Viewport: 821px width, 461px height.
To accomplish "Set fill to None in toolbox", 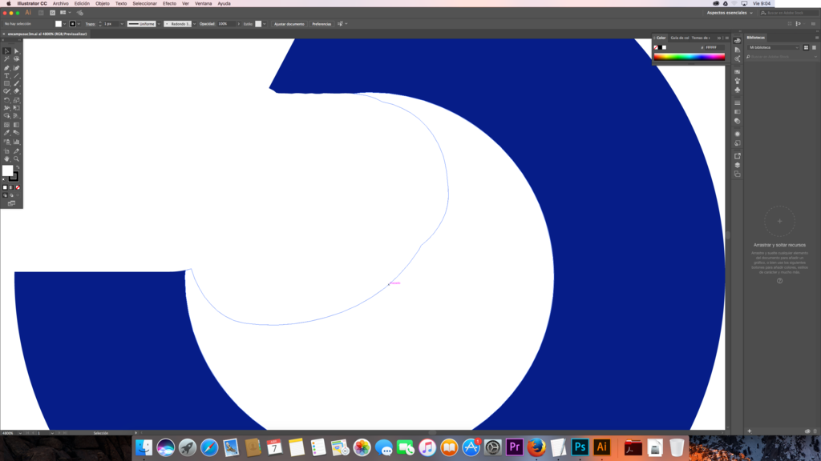I will 18,187.
